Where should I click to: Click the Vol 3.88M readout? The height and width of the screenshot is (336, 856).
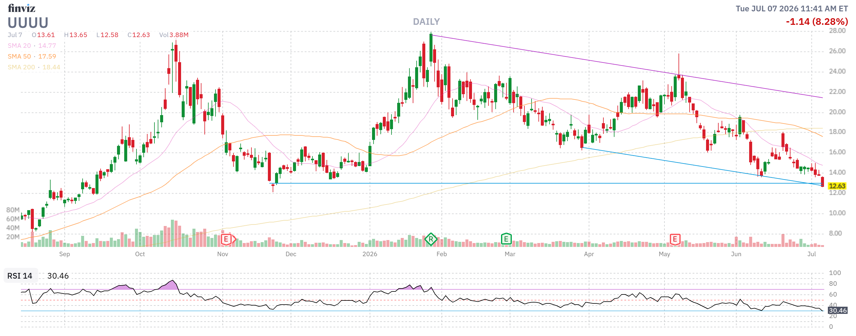[x=174, y=35]
